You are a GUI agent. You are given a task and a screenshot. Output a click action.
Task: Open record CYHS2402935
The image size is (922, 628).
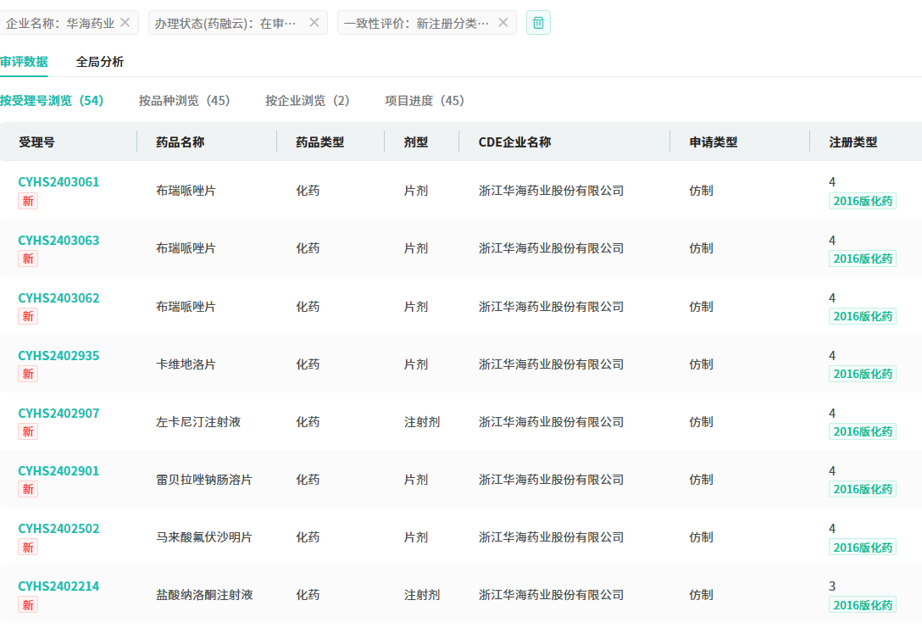[x=58, y=356]
